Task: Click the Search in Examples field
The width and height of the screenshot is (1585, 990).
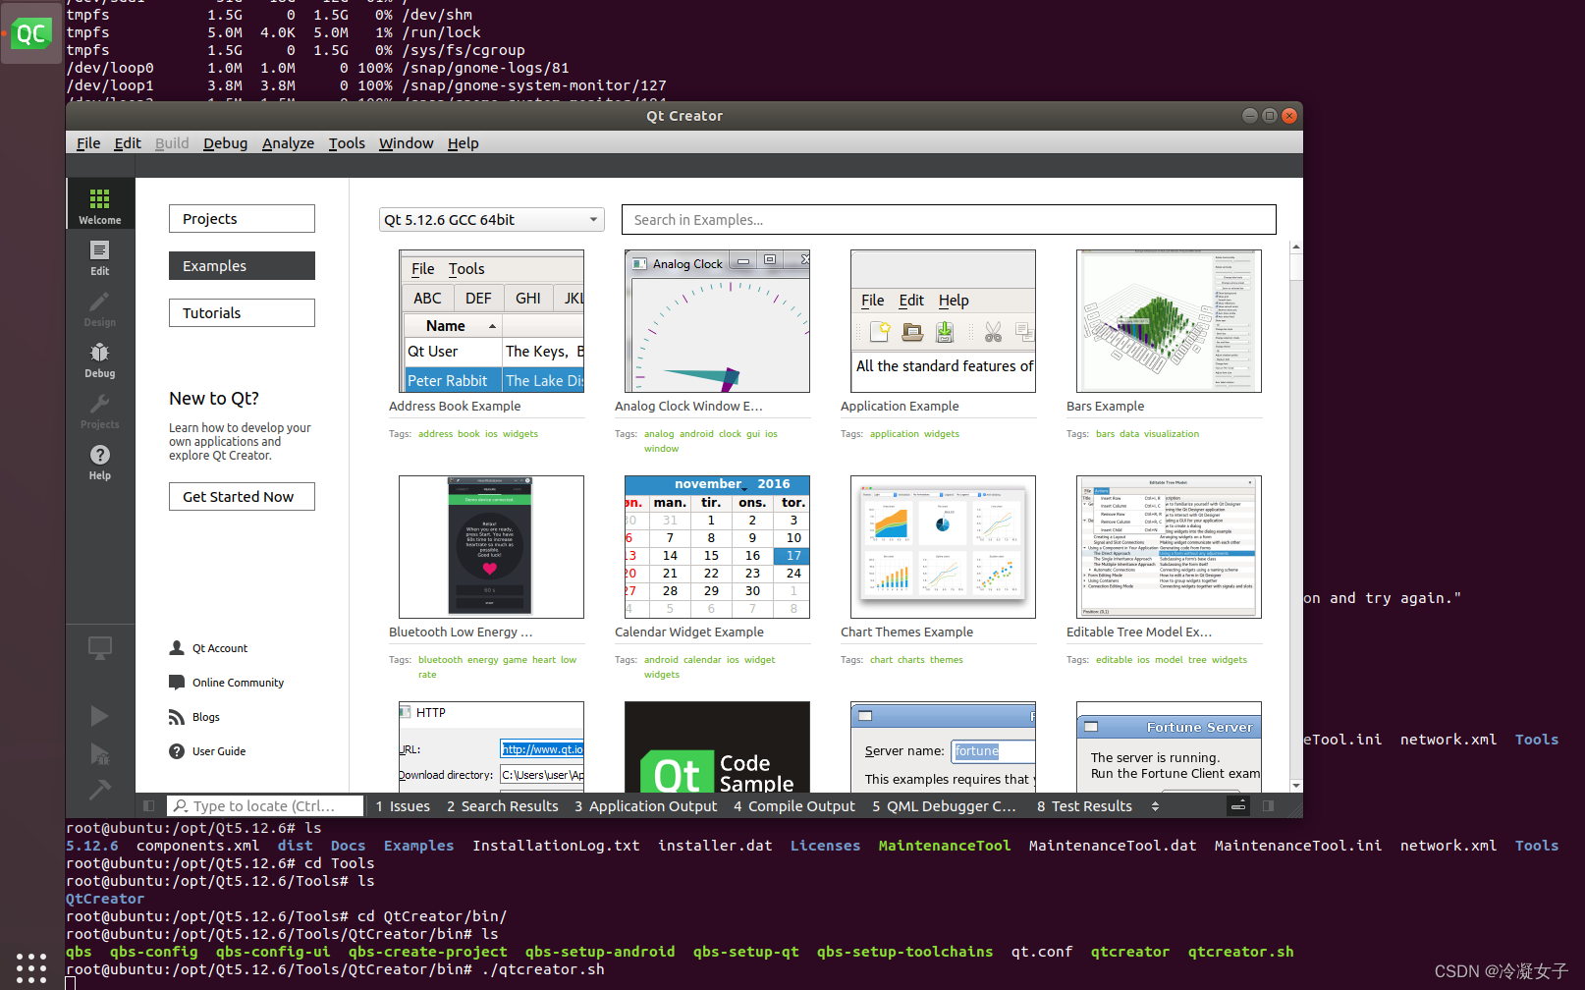Action: 949,220
